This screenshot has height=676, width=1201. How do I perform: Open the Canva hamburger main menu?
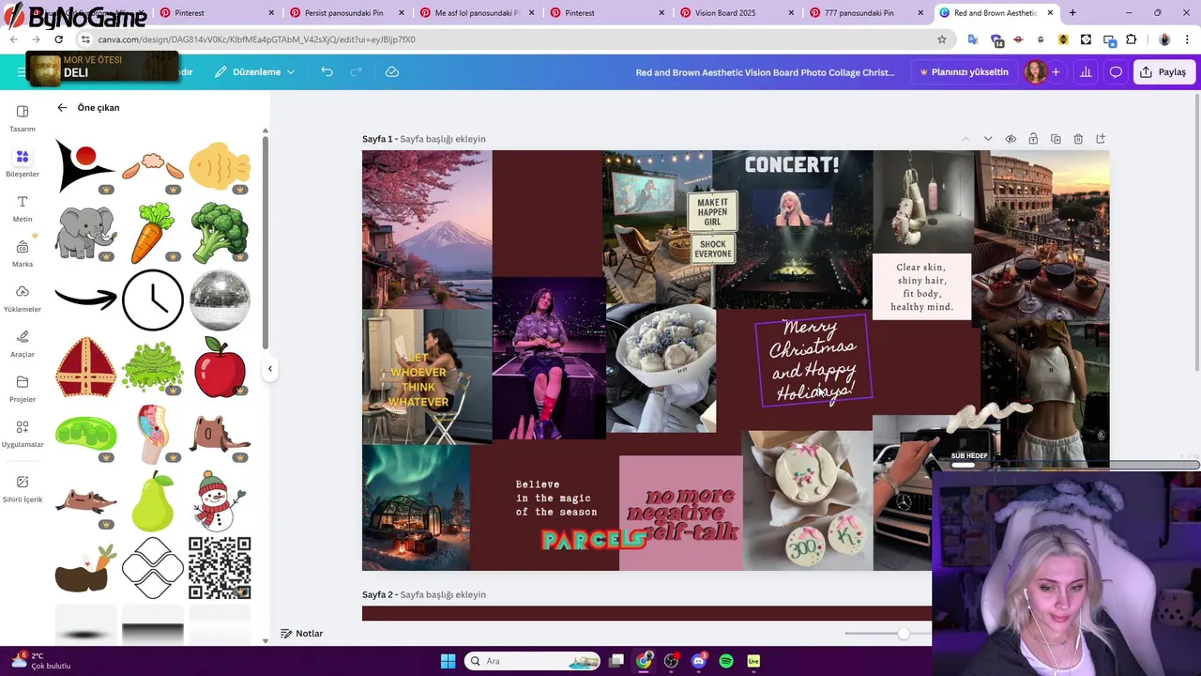click(21, 72)
